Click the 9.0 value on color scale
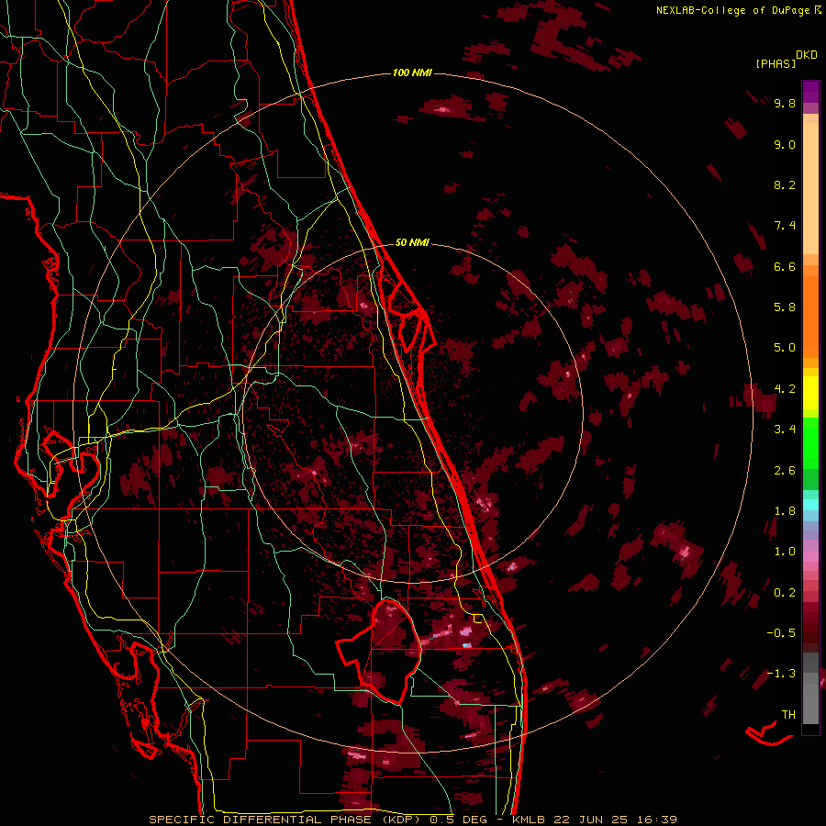Screen dimensions: 826x826 (785, 144)
